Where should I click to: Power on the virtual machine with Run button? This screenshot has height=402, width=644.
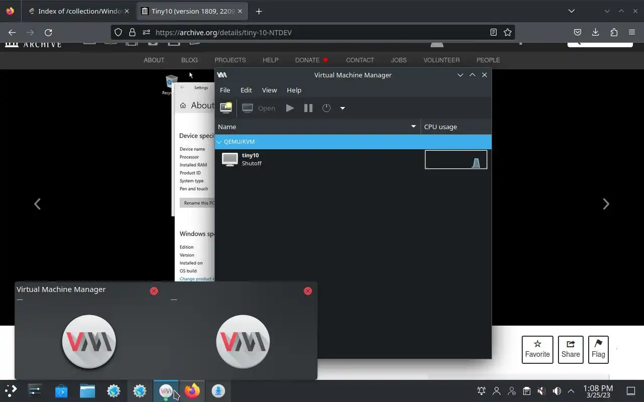pos(290,108)
